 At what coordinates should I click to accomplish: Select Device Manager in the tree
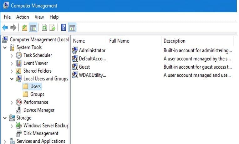39,110
